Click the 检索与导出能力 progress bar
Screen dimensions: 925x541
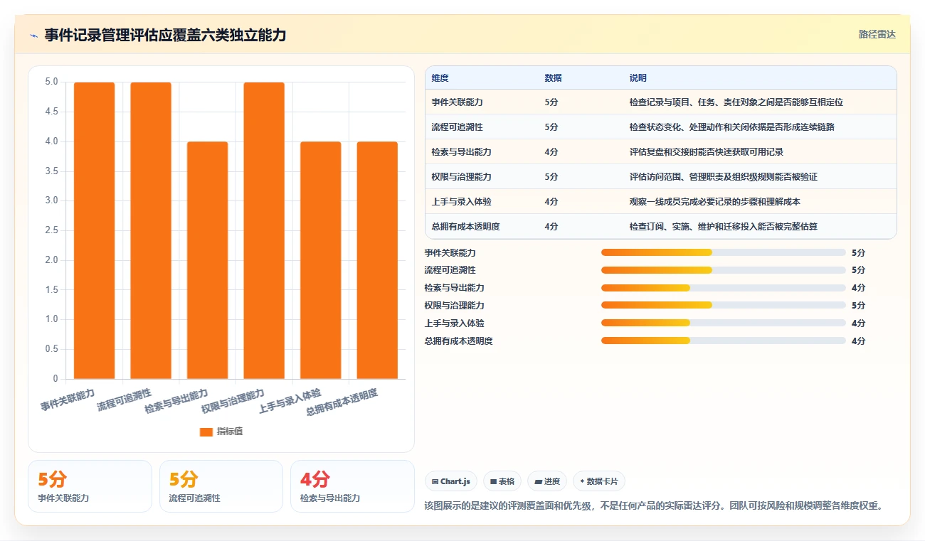tap(723, 288)
